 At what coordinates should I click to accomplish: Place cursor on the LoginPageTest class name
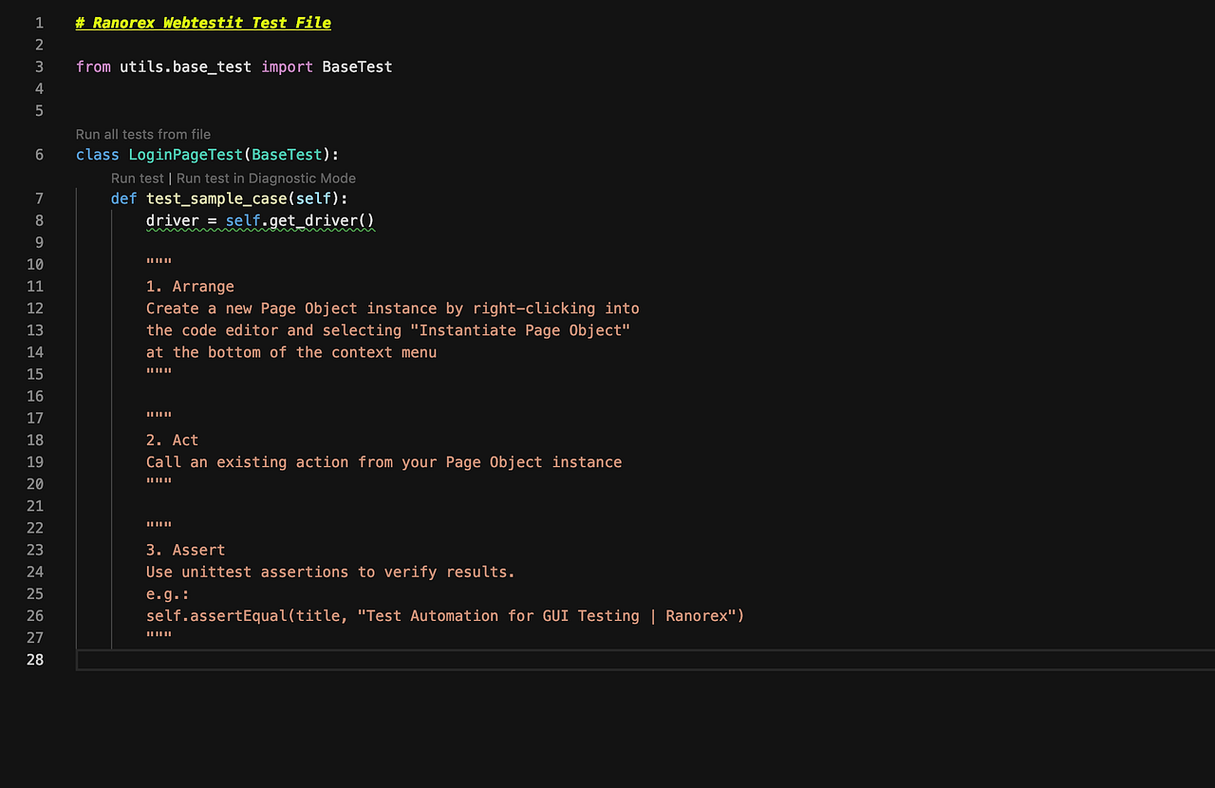click(184, 154)
